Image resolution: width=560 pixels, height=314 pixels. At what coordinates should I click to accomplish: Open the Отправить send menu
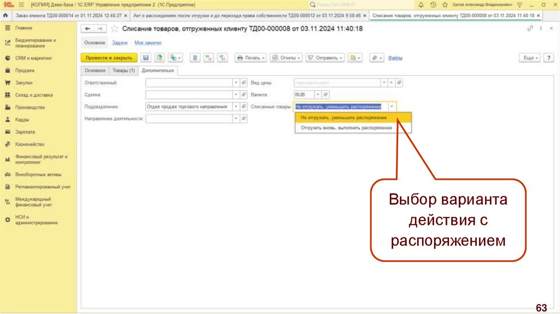point(325,58)
